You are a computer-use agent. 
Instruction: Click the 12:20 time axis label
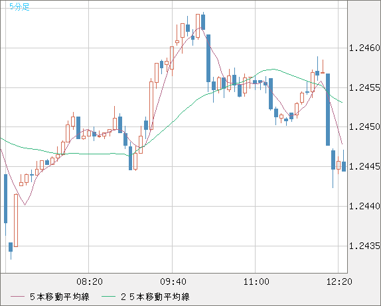click(x=339, y=281)
